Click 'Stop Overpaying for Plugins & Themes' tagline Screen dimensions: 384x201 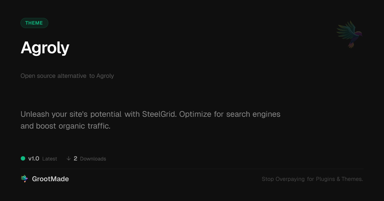[x=312, y=179]
